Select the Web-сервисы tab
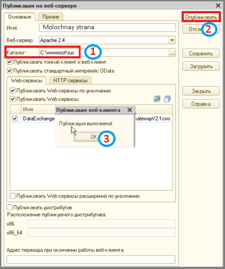 [26, 80]
